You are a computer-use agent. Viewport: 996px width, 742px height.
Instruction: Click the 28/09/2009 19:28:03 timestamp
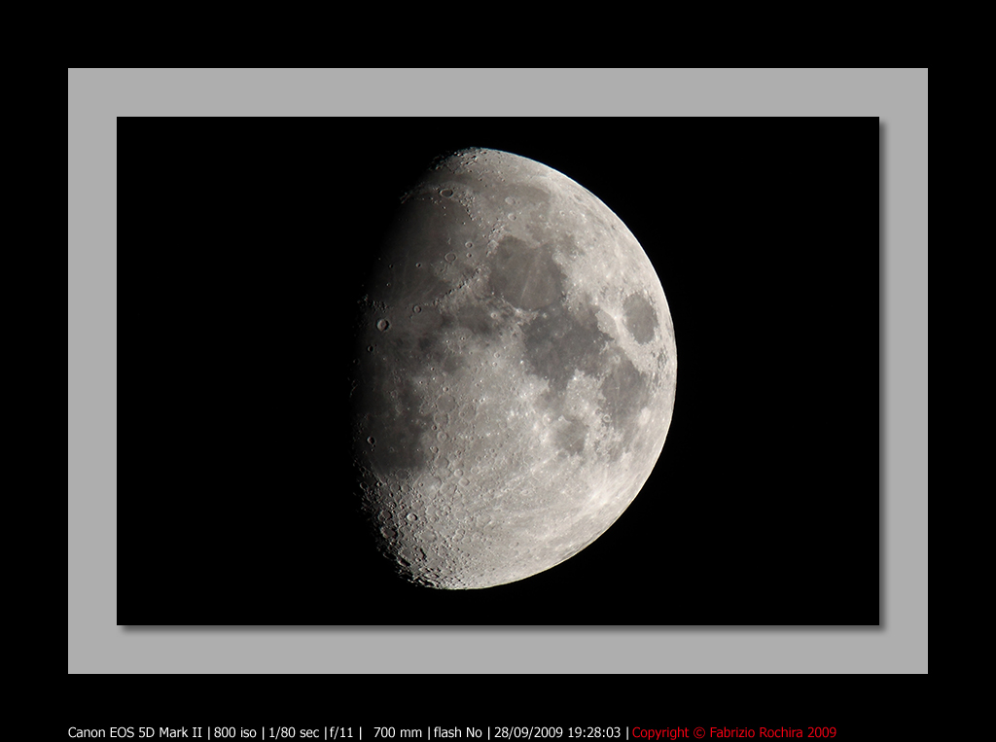click(x=557, y=732)
